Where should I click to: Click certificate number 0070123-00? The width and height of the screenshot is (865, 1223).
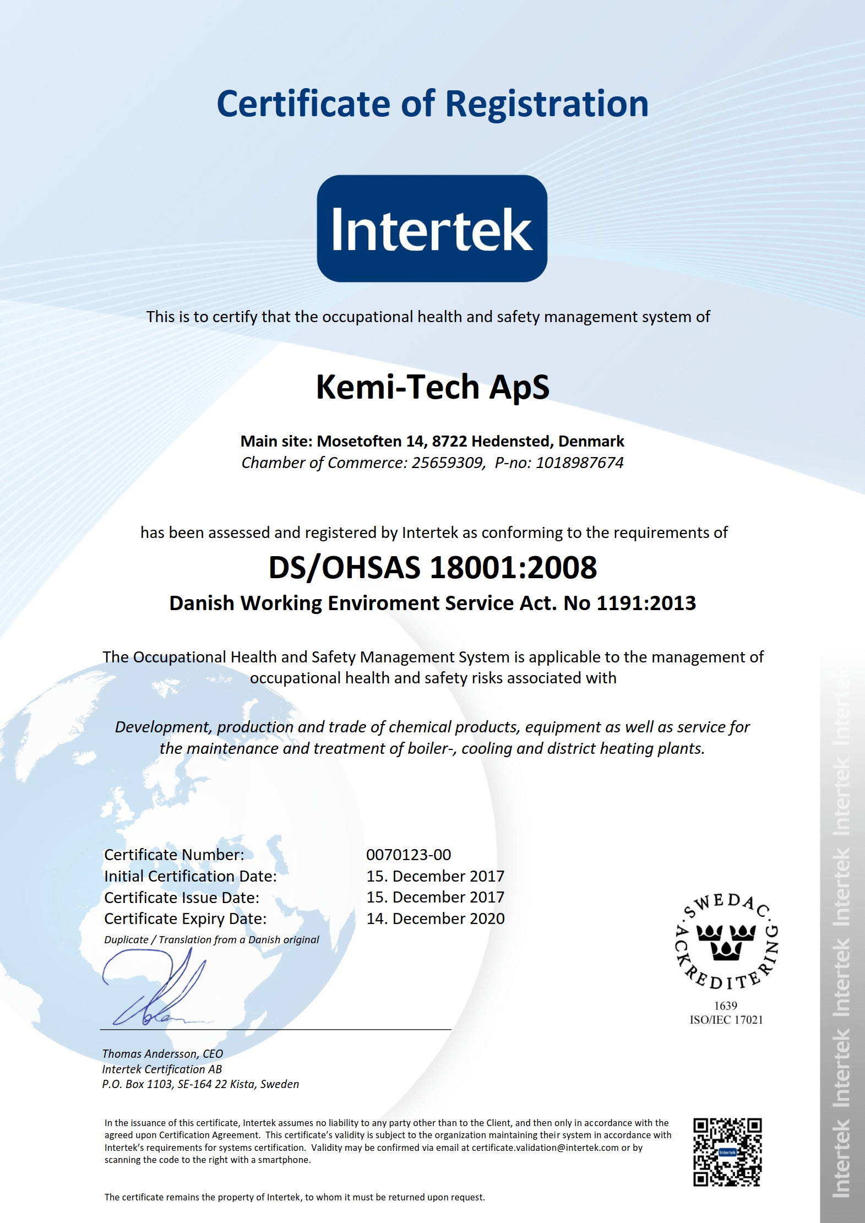[x=409, y=855]
